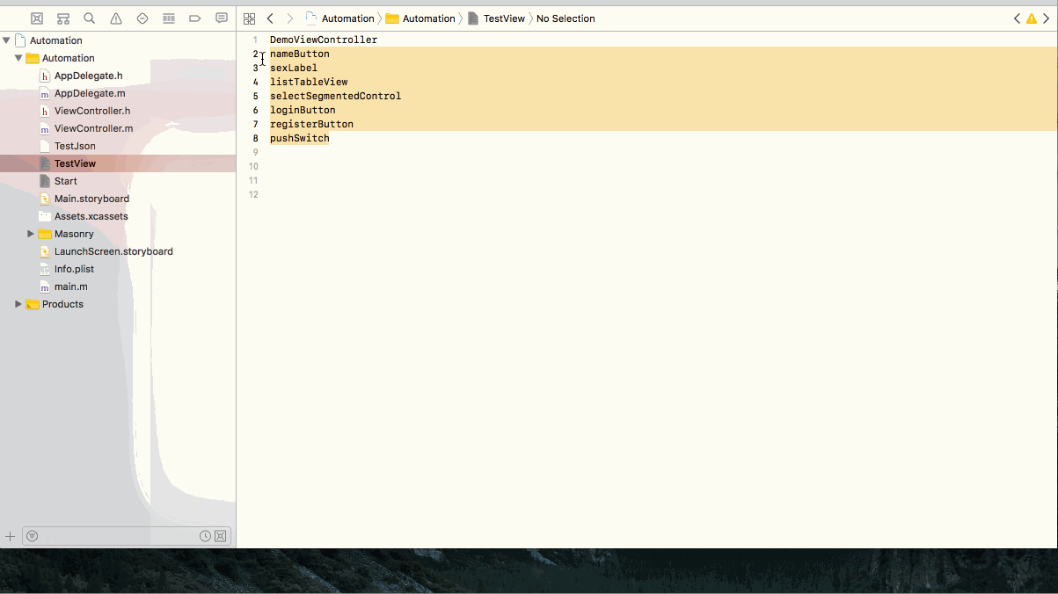This screenshot has height=594, width=1058.
Task: Select Automation folder in jump bar
Action: (x=420, y=18)
